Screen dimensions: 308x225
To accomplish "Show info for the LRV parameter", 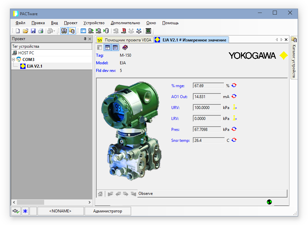I will tap(235, 118).
